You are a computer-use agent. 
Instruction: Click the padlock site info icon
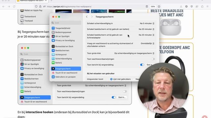[40, 7]
